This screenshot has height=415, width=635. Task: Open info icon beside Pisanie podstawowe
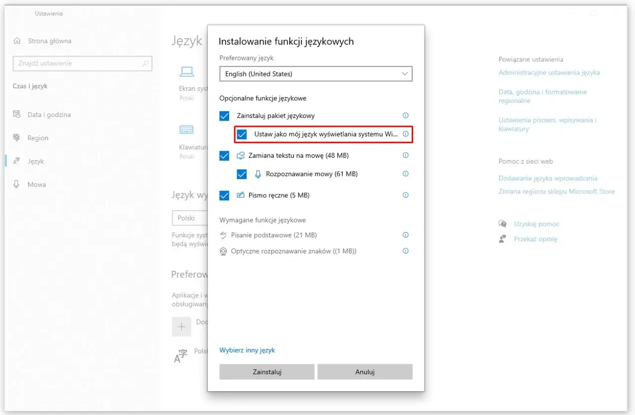point(405,235)
